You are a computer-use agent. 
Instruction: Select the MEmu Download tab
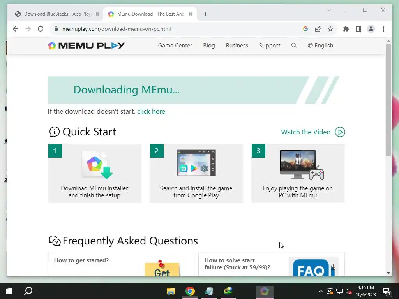[x=150, y=14]
